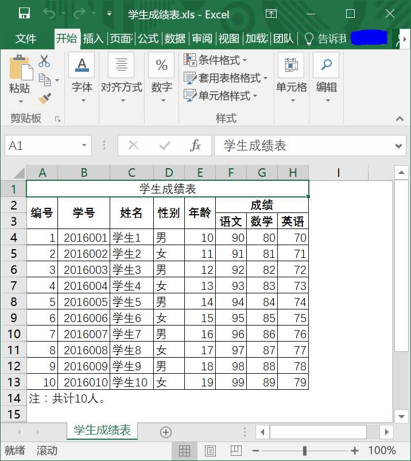Click the Select All corner triangle
411x461 pixels.
(x=19, y=173)
